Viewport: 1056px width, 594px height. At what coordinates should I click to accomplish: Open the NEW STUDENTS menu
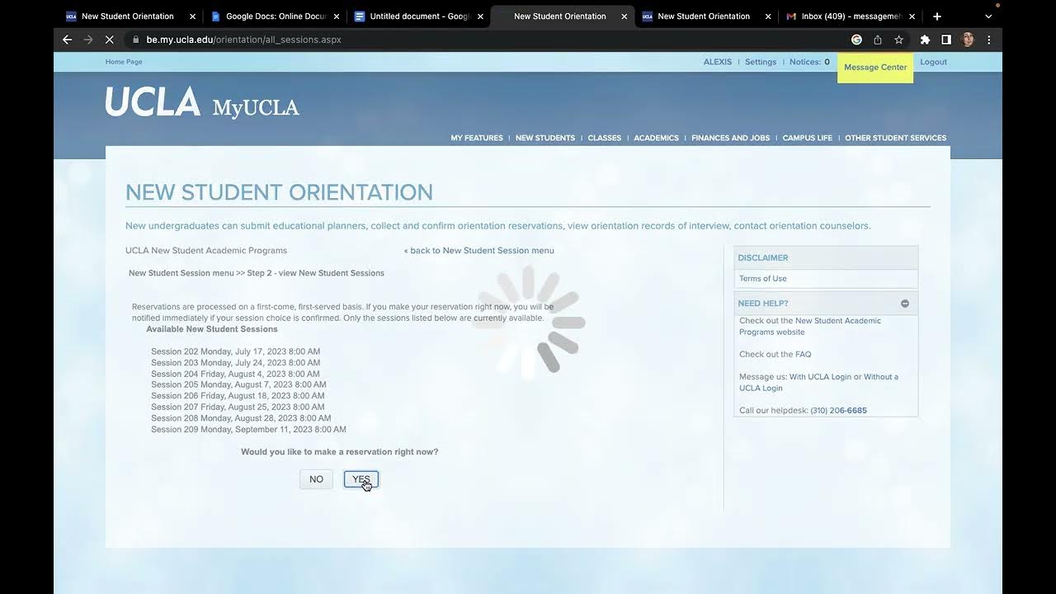[545, 138]
